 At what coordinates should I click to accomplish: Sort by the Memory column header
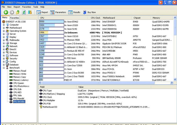point(162,18)
